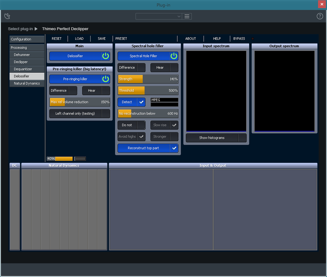Expand the empty preset dropdown at the top
The image size is (327, 277).
[x=159, y=16]
